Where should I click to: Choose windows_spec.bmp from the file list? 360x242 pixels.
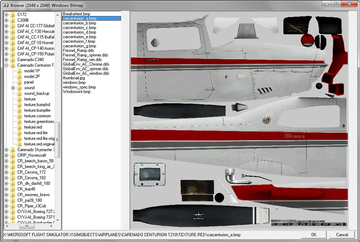(x=79, y=87)
